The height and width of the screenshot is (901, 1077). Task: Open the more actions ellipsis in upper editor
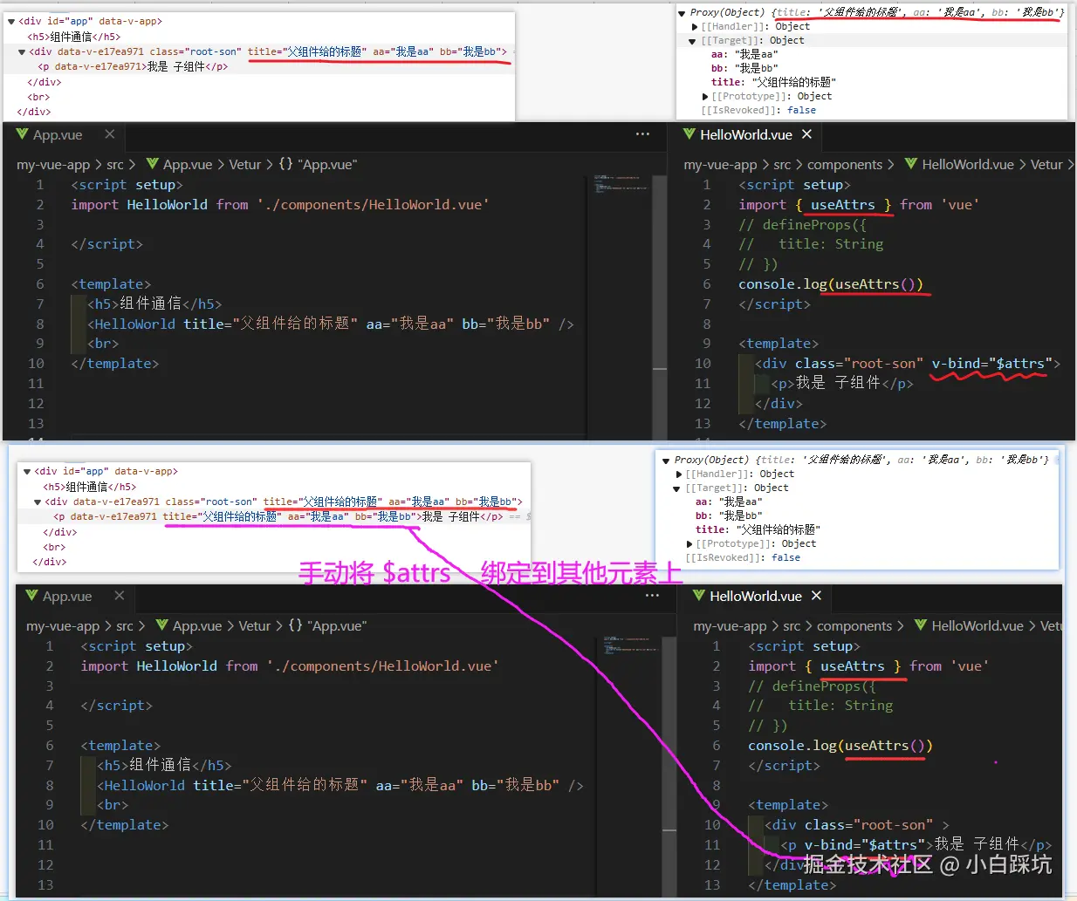(x=642, y=134)
